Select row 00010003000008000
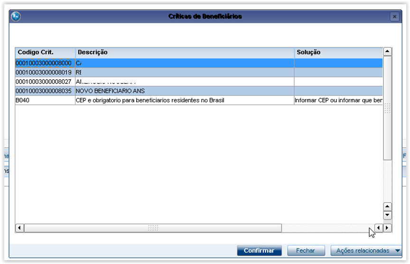The width and height of the screenshot is (410, 264). (199, 63)
